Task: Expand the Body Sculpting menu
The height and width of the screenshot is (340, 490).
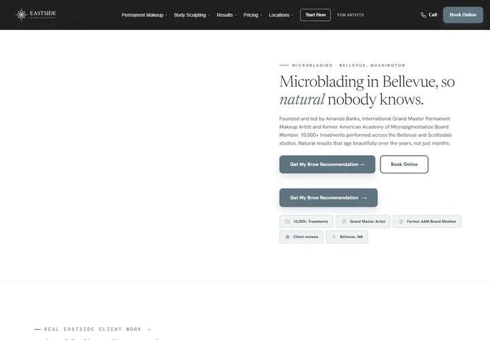Action: tap(191, 15)
